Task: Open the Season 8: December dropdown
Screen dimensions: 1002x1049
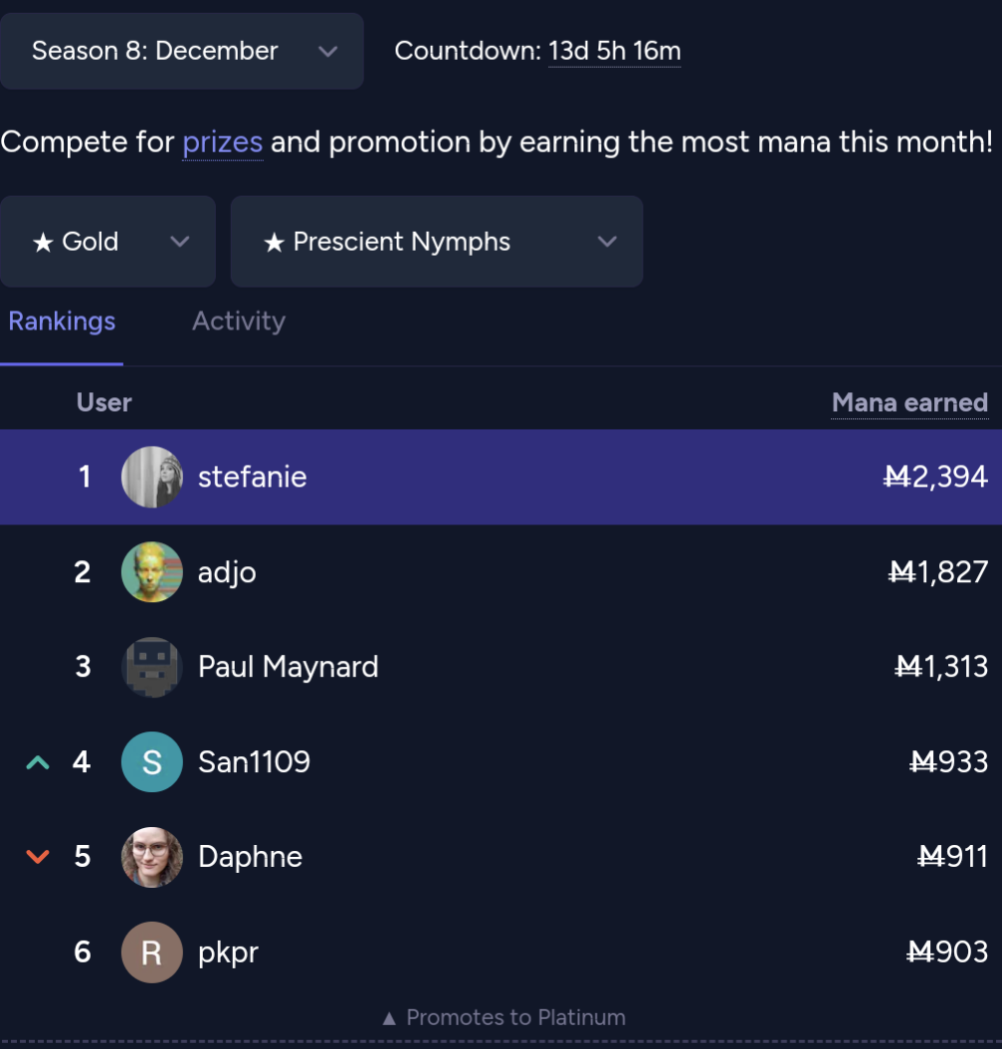Action: pos(182,51)
